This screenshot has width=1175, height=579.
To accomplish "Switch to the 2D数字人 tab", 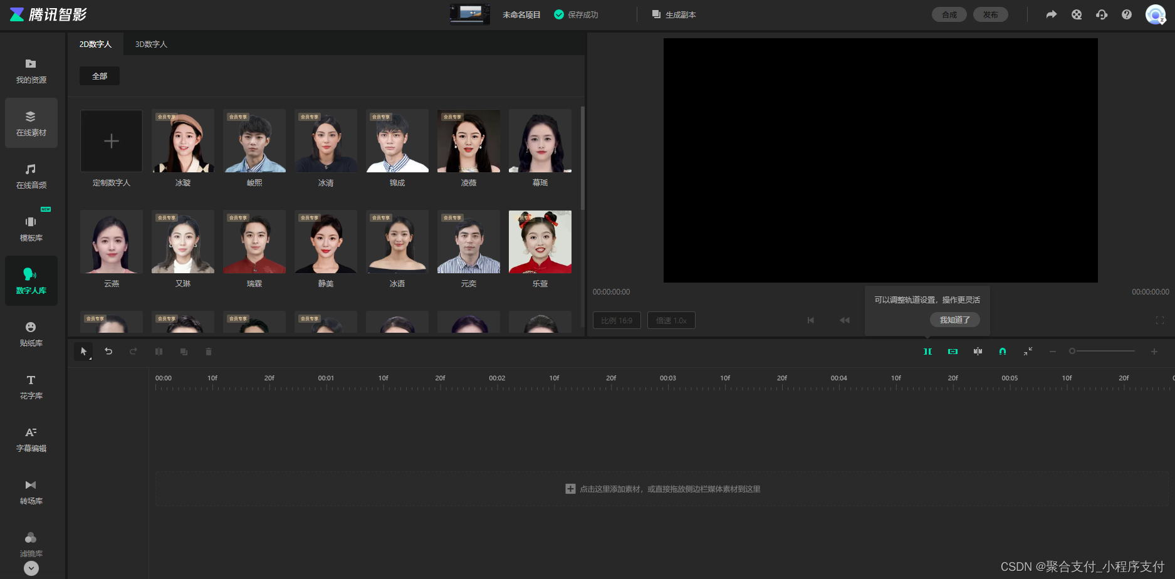I will tap(95, 44).
